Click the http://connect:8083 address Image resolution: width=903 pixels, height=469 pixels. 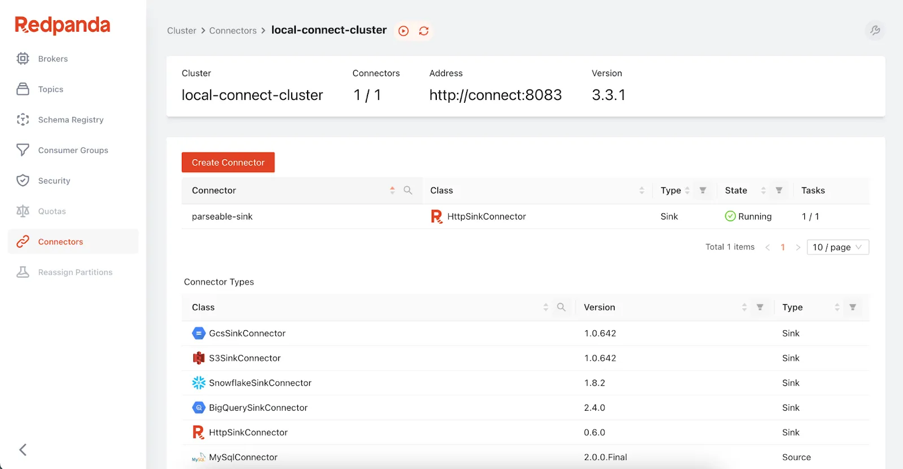pyautogui.click(x=496, y=95)
